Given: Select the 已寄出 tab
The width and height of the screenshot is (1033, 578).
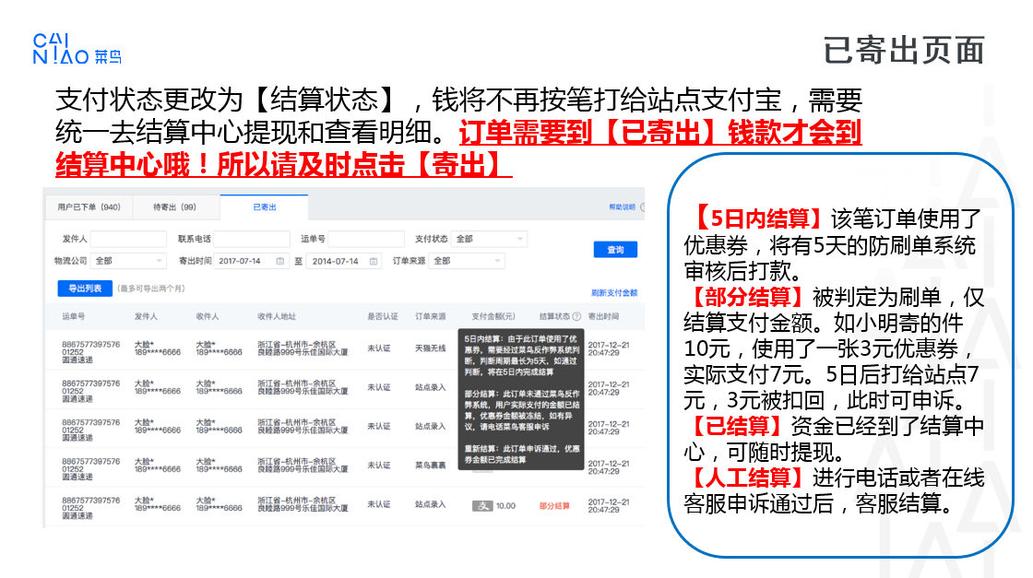Looking at the screenshot, I should 265,207.
